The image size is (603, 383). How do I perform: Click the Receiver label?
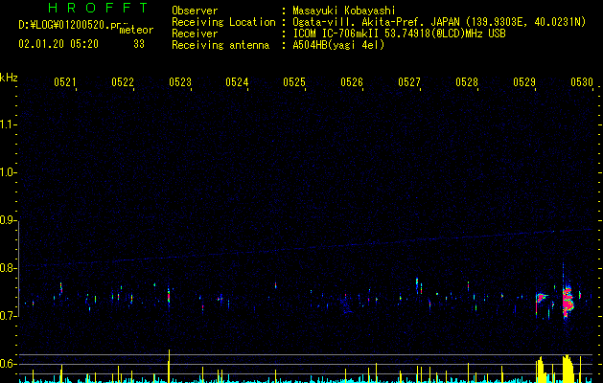pyautogui.click(x=195, y=34)
